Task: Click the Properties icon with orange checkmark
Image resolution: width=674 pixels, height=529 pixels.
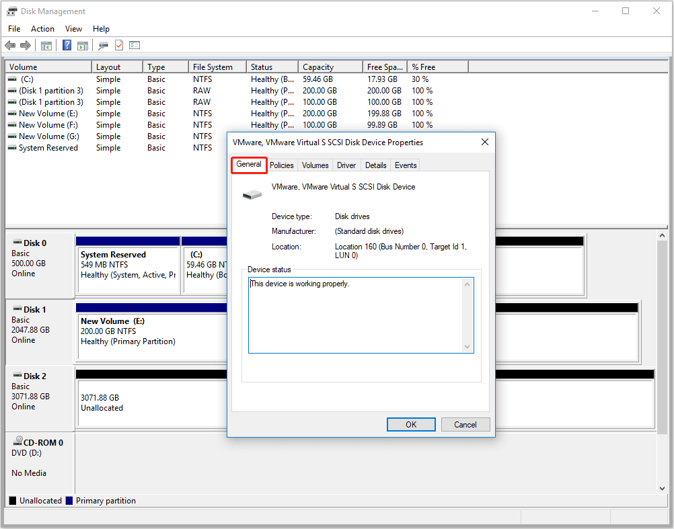Action: 119,45
